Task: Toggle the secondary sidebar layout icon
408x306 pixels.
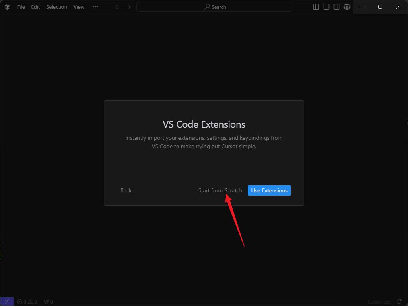Action: [337, 7]
